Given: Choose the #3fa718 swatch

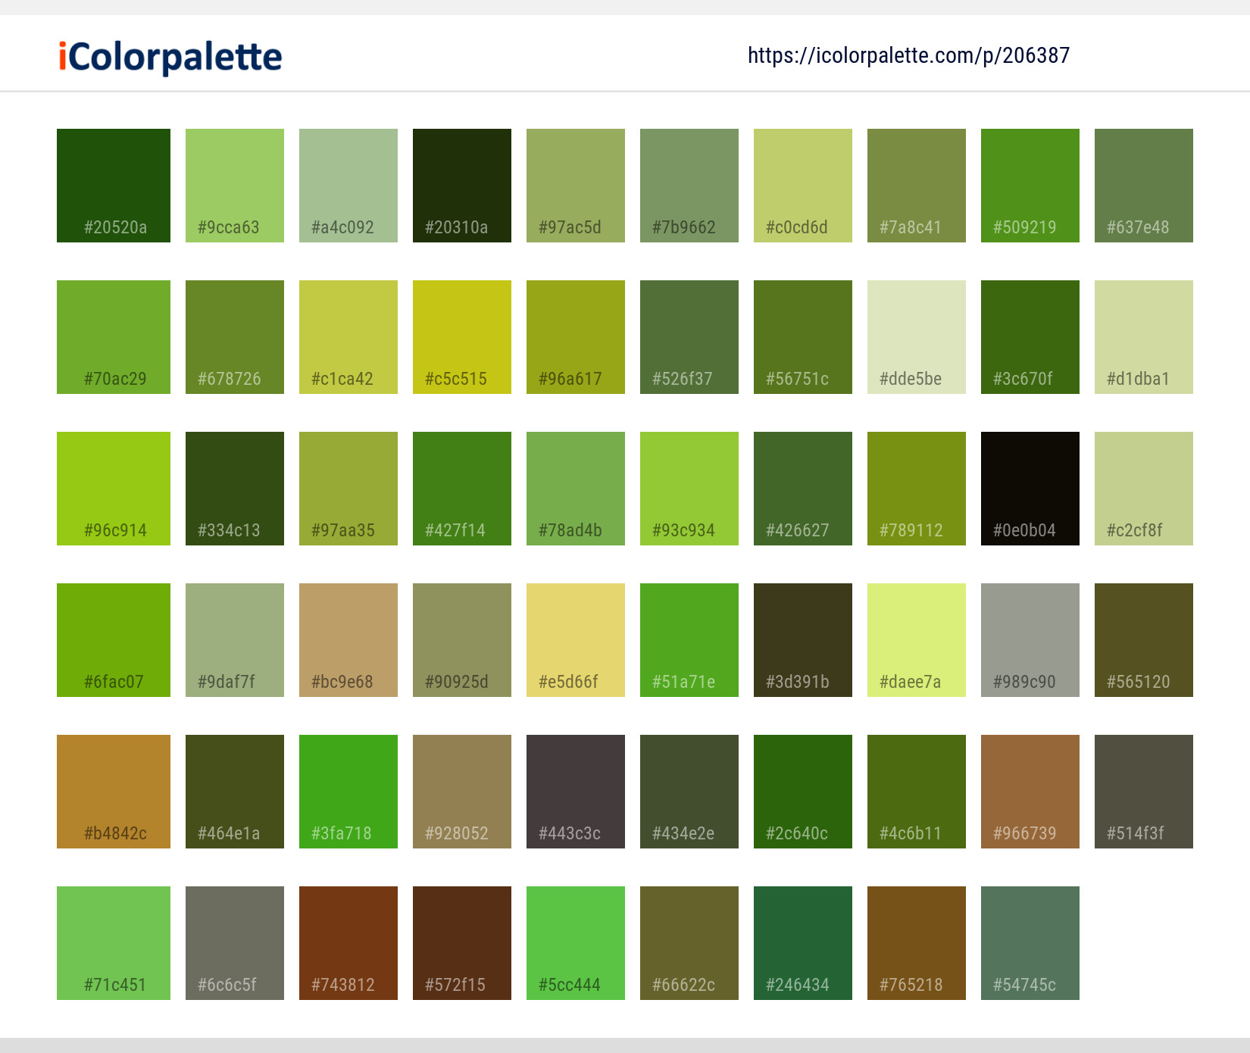Looking at the screenshot, I should tap(348, 792).
